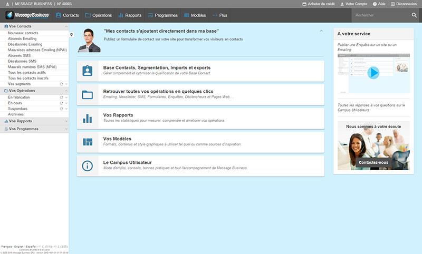Open the Modèles menu
The height and width of the screenshot is (254, 422).
click(195, 15)
